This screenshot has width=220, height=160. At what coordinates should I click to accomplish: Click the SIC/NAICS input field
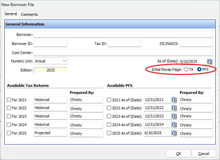pos(196,44)
